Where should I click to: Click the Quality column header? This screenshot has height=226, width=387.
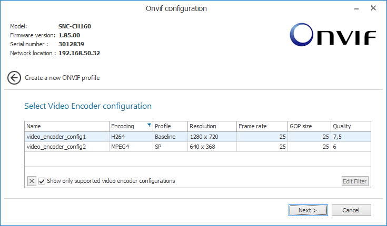(x=350, y=126)
